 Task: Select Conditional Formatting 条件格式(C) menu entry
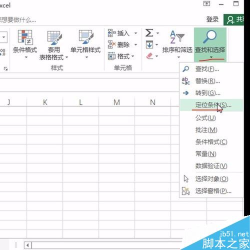click(x=211, y=142)
